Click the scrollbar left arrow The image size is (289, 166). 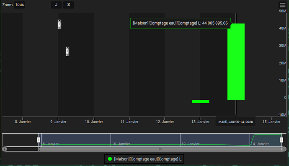point(5,149)
